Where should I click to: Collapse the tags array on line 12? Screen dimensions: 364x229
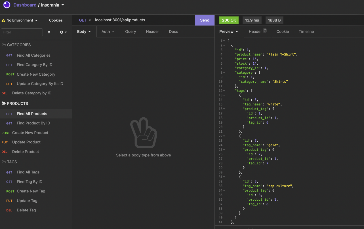click(224, 90)
